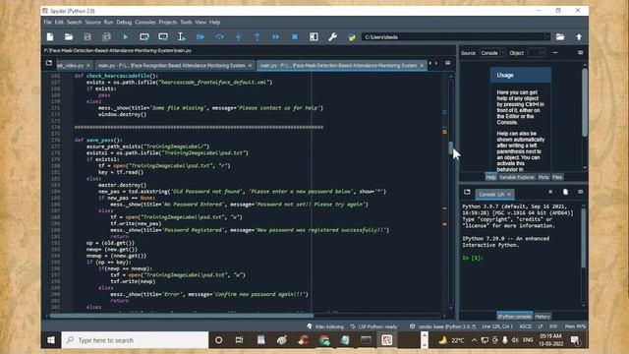Open file using the folder toolbar icon
The width and height of the screenshot is (629, 354).
click(69, 37)
